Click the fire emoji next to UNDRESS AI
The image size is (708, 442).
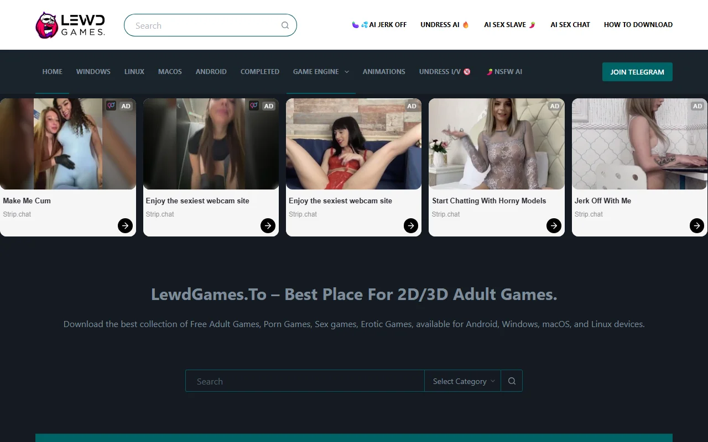pyautogui.click(x=465, y=24)
